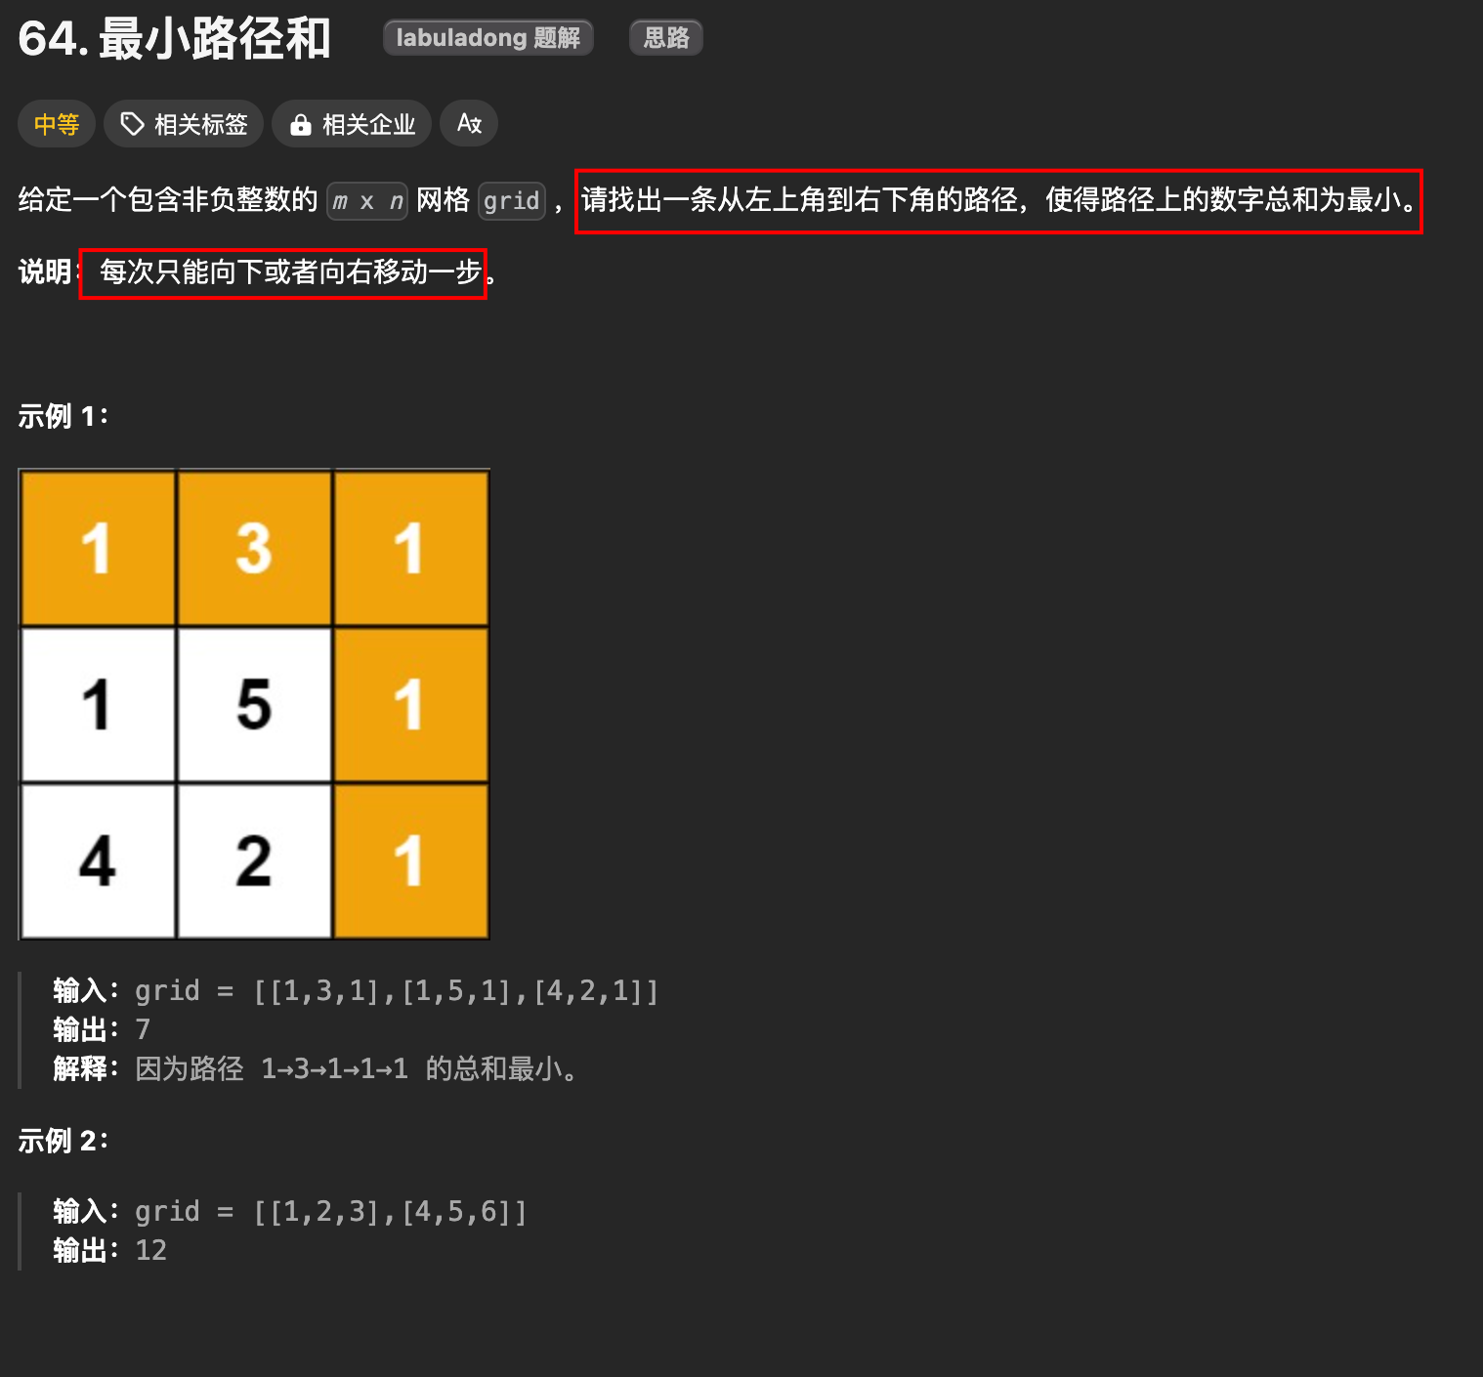Click the white grid cell showing 5
This screenshot has width=1483, height=1377.
pos(254,704)
